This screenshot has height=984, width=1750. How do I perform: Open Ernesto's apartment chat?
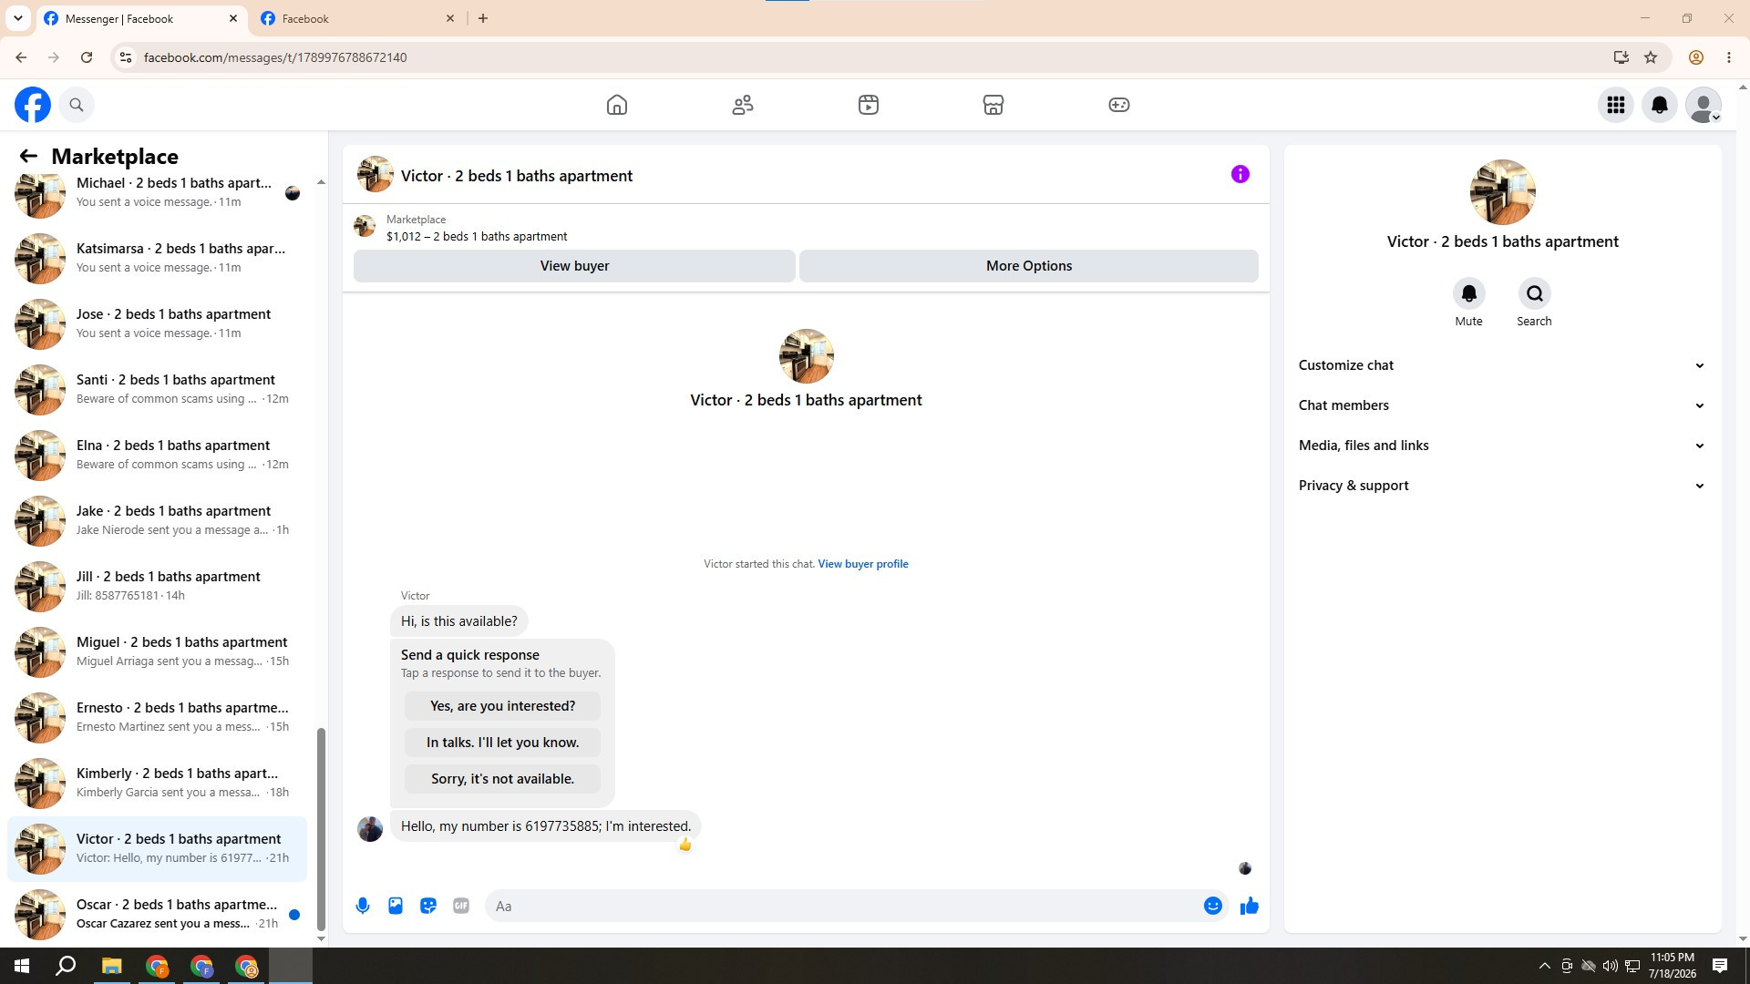157,717
